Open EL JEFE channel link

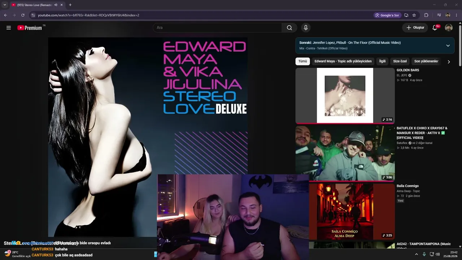[402, 75]
